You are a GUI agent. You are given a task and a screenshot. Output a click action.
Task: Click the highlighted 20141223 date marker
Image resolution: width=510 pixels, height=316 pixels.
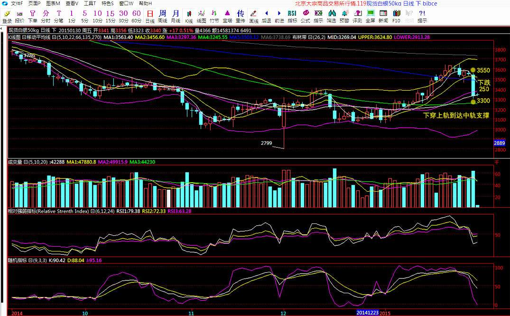368,313
